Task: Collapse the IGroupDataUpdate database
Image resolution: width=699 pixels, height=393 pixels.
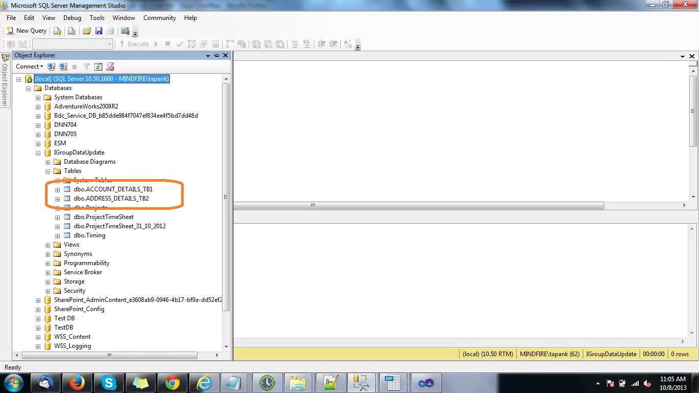Action: [38, 153]
